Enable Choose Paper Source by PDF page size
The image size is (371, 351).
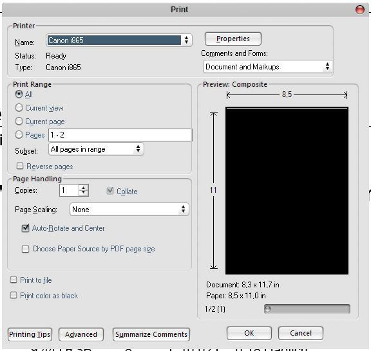pyautogui.click(x=25, y=249)
